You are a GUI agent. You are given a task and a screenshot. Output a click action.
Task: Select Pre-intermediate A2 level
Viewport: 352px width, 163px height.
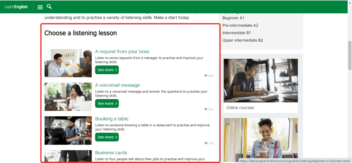point(240,25)
